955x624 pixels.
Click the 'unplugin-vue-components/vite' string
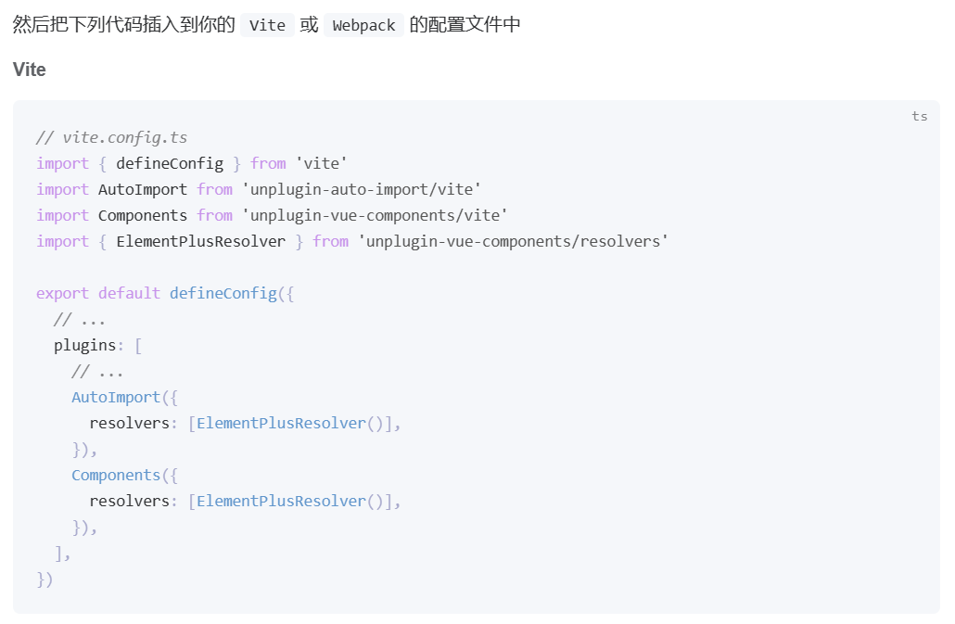point(375,215)
